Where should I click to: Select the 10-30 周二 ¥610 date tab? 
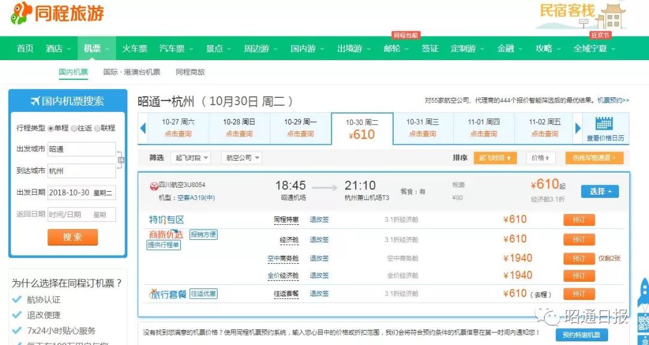[x=362, y=129]
